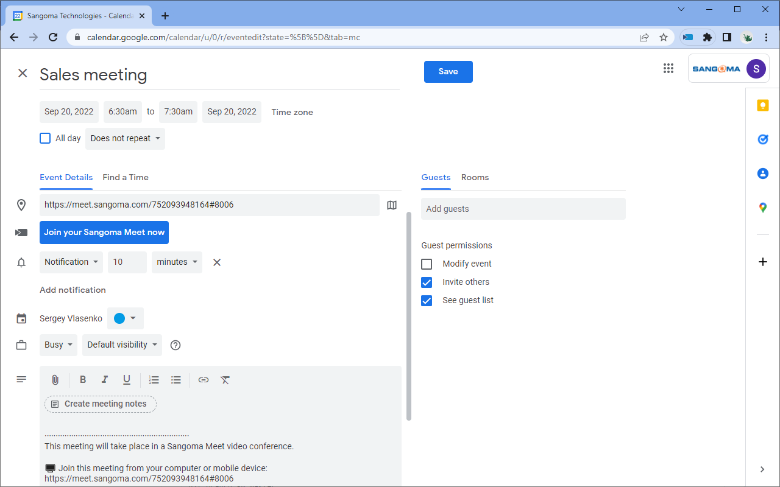Open the event color picker swatch

coord(126,318)
